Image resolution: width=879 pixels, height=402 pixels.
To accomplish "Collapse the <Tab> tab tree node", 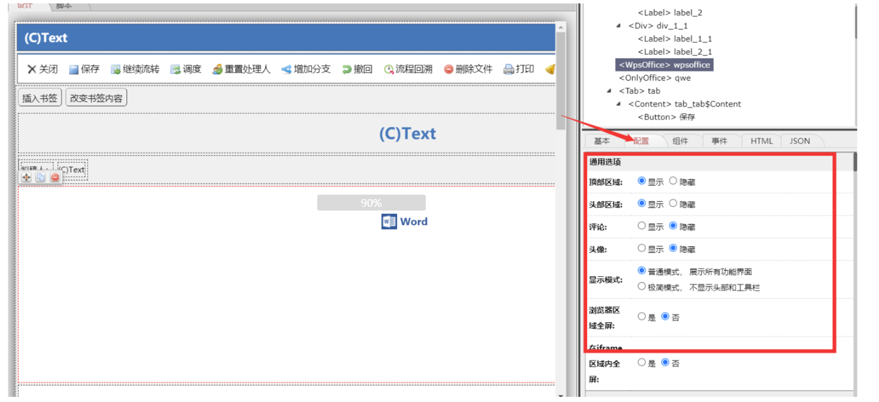I will pos(610,91).
